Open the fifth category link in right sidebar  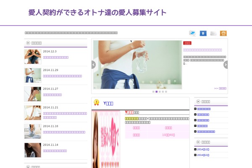click(x=206, y=131)
